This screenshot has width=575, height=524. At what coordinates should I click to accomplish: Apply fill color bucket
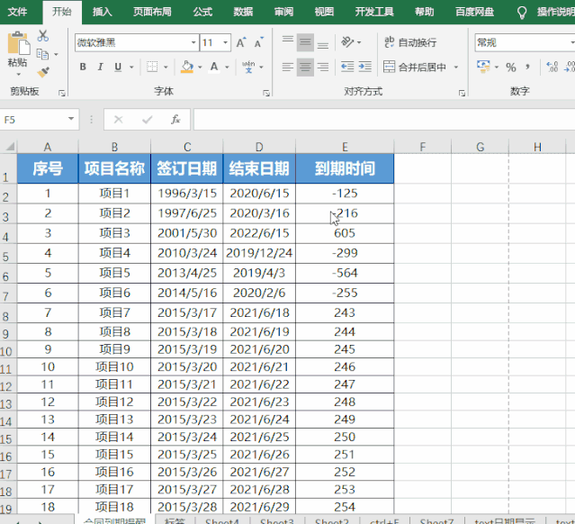click(x=187, y=67)
